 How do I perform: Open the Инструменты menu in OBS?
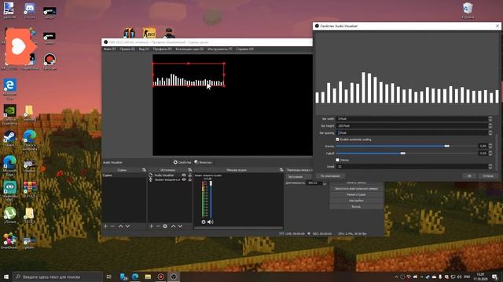pos(220,49)
